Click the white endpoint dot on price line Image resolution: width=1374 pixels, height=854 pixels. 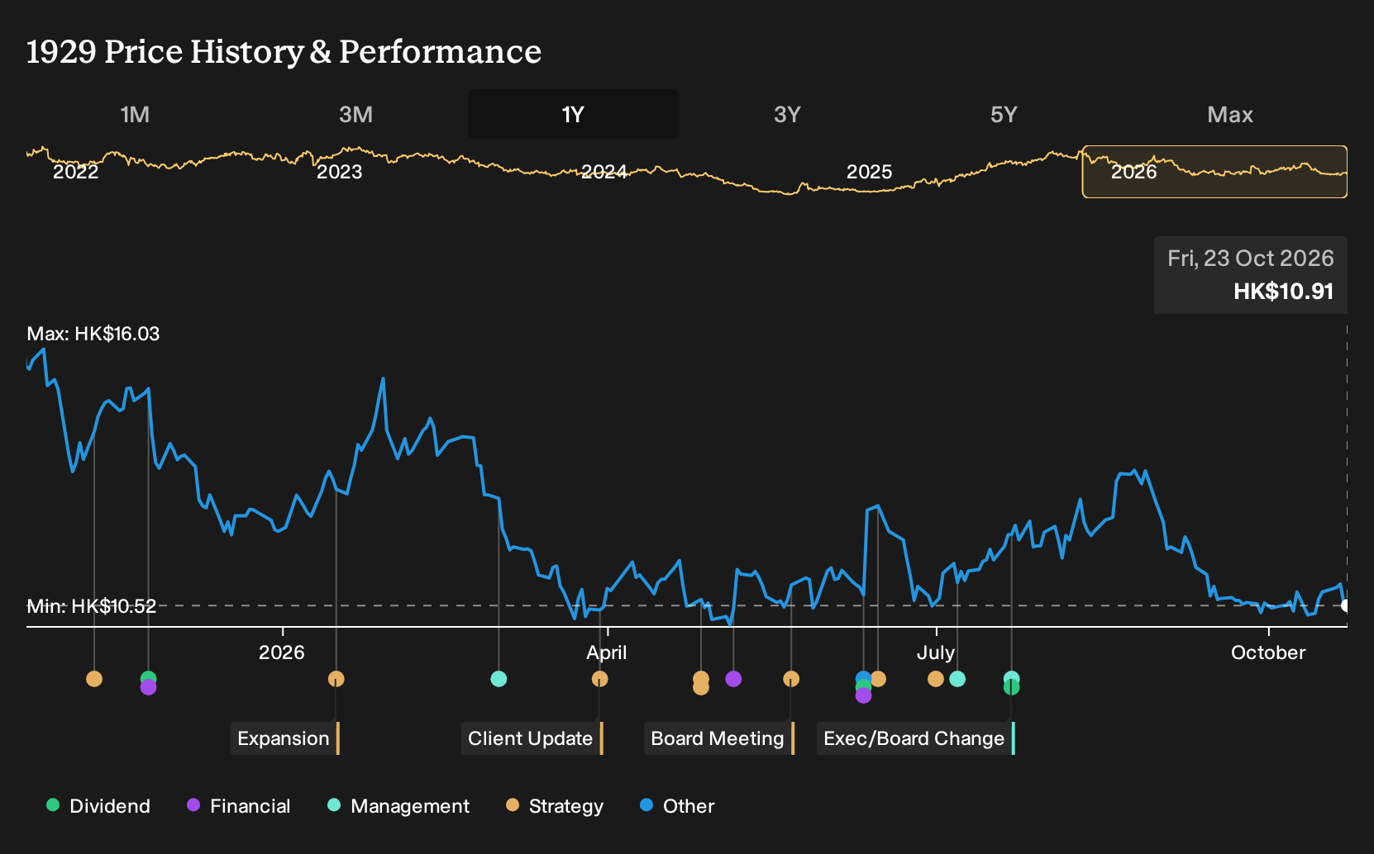coord(1345,606)
